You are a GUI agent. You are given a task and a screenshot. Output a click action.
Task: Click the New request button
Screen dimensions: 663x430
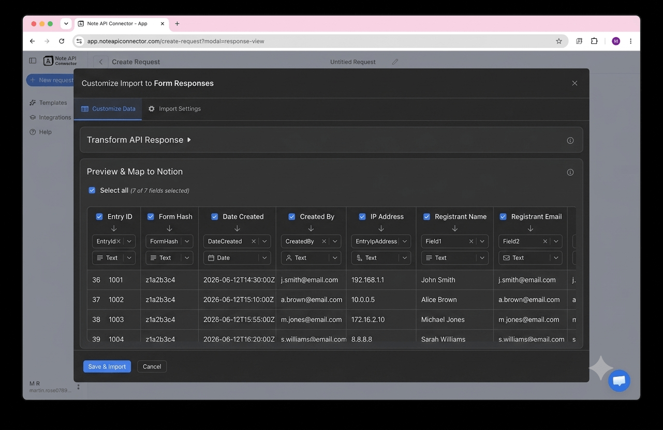point(50,80)
